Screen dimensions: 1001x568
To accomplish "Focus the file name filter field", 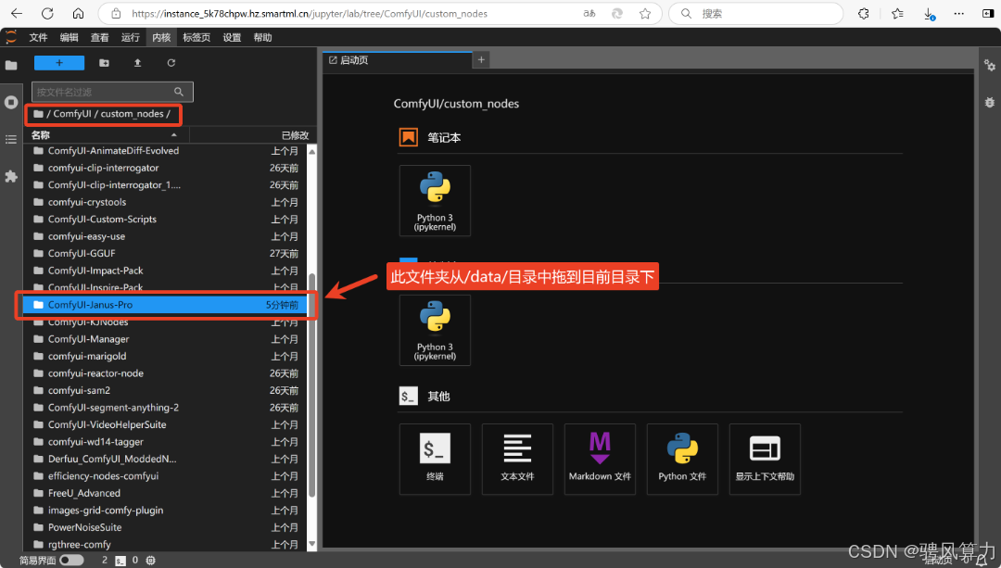I will pyautogui.click(x=112, y=92).
